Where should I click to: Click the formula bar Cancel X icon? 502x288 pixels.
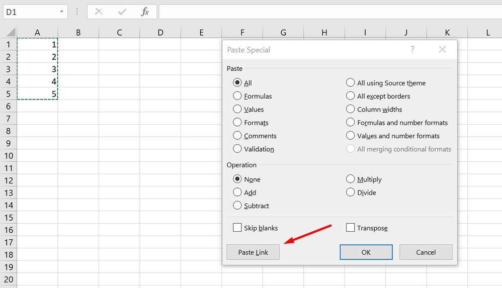pos(99,12)
